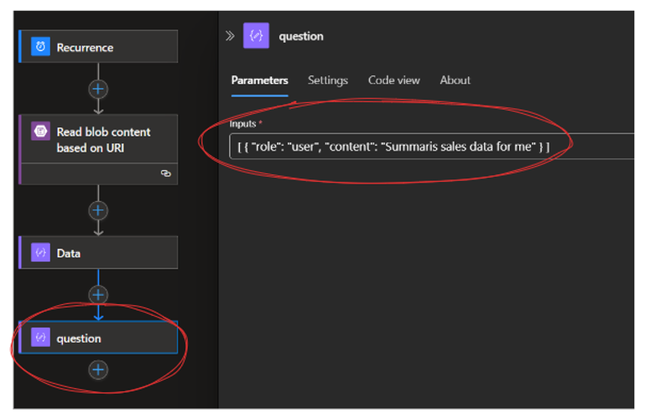The width and height of the screenshot is (645, 419).
Task: Click the Recurrence clock trigger icon
Action: 40,47
